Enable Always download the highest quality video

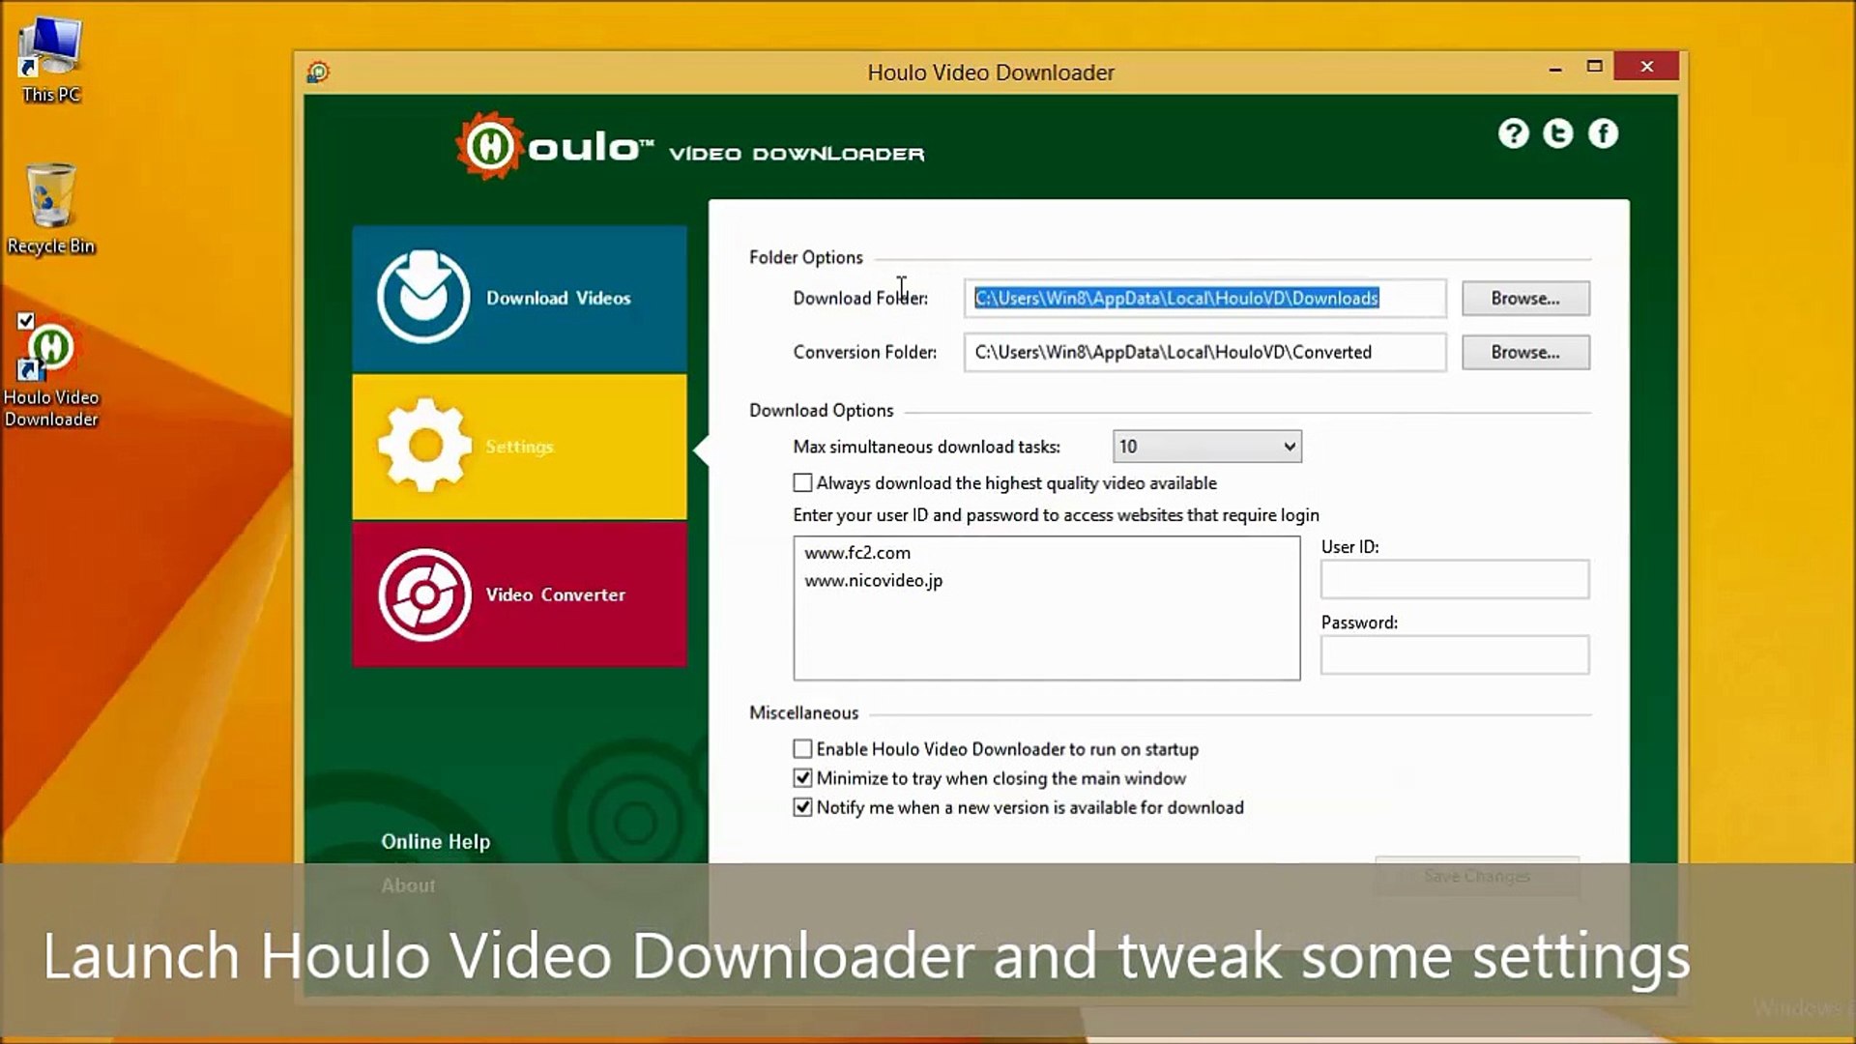pos(802,482)
